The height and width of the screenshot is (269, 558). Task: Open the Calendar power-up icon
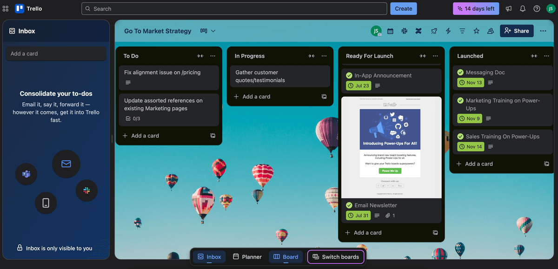point(390,31)
